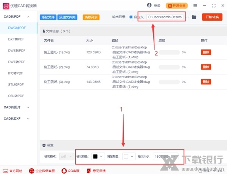Click the 添加文件夹 button

pos(67,17)
